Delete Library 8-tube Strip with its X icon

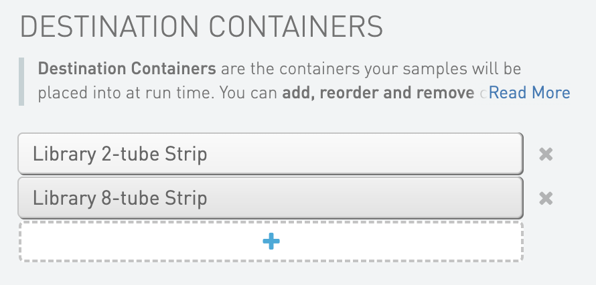point(546,198)
